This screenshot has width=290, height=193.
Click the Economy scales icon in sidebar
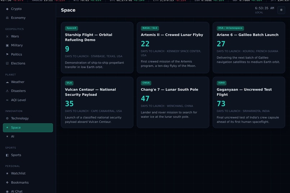(7, 18)
